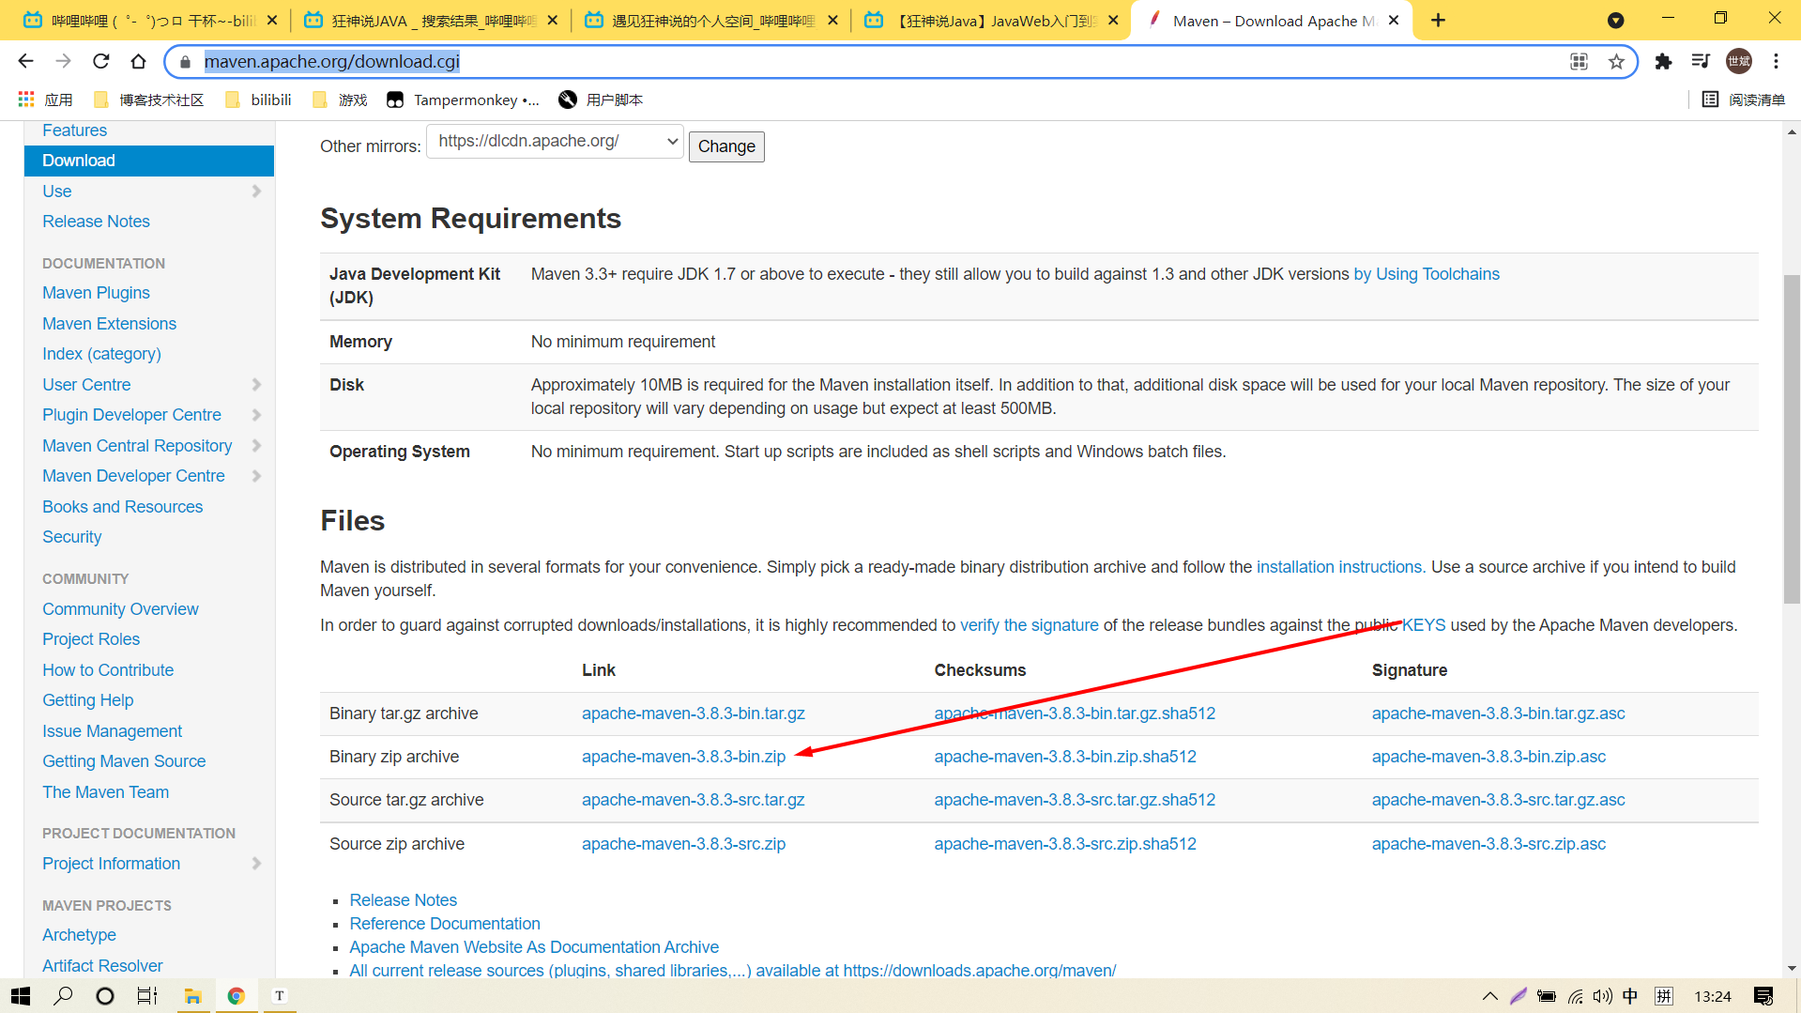Select Download in the sidebar menu
Screen dimensions: 1801x1013
[x=149, y=161]
